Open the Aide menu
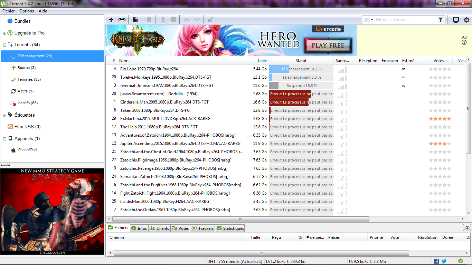This screenshot has width=472, height=265. coord(43,11)
